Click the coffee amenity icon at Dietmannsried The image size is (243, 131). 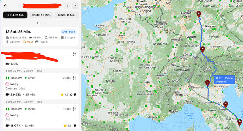click(71, 95)
